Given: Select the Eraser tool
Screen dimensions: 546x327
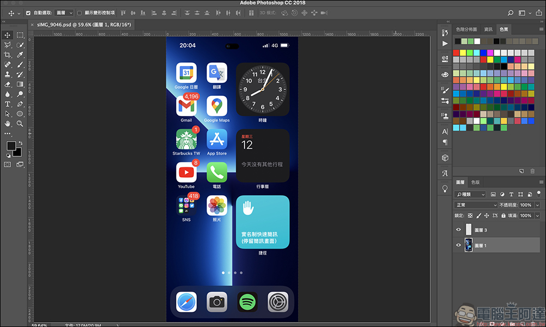Looking at the screenshot, I should [7, 84].
